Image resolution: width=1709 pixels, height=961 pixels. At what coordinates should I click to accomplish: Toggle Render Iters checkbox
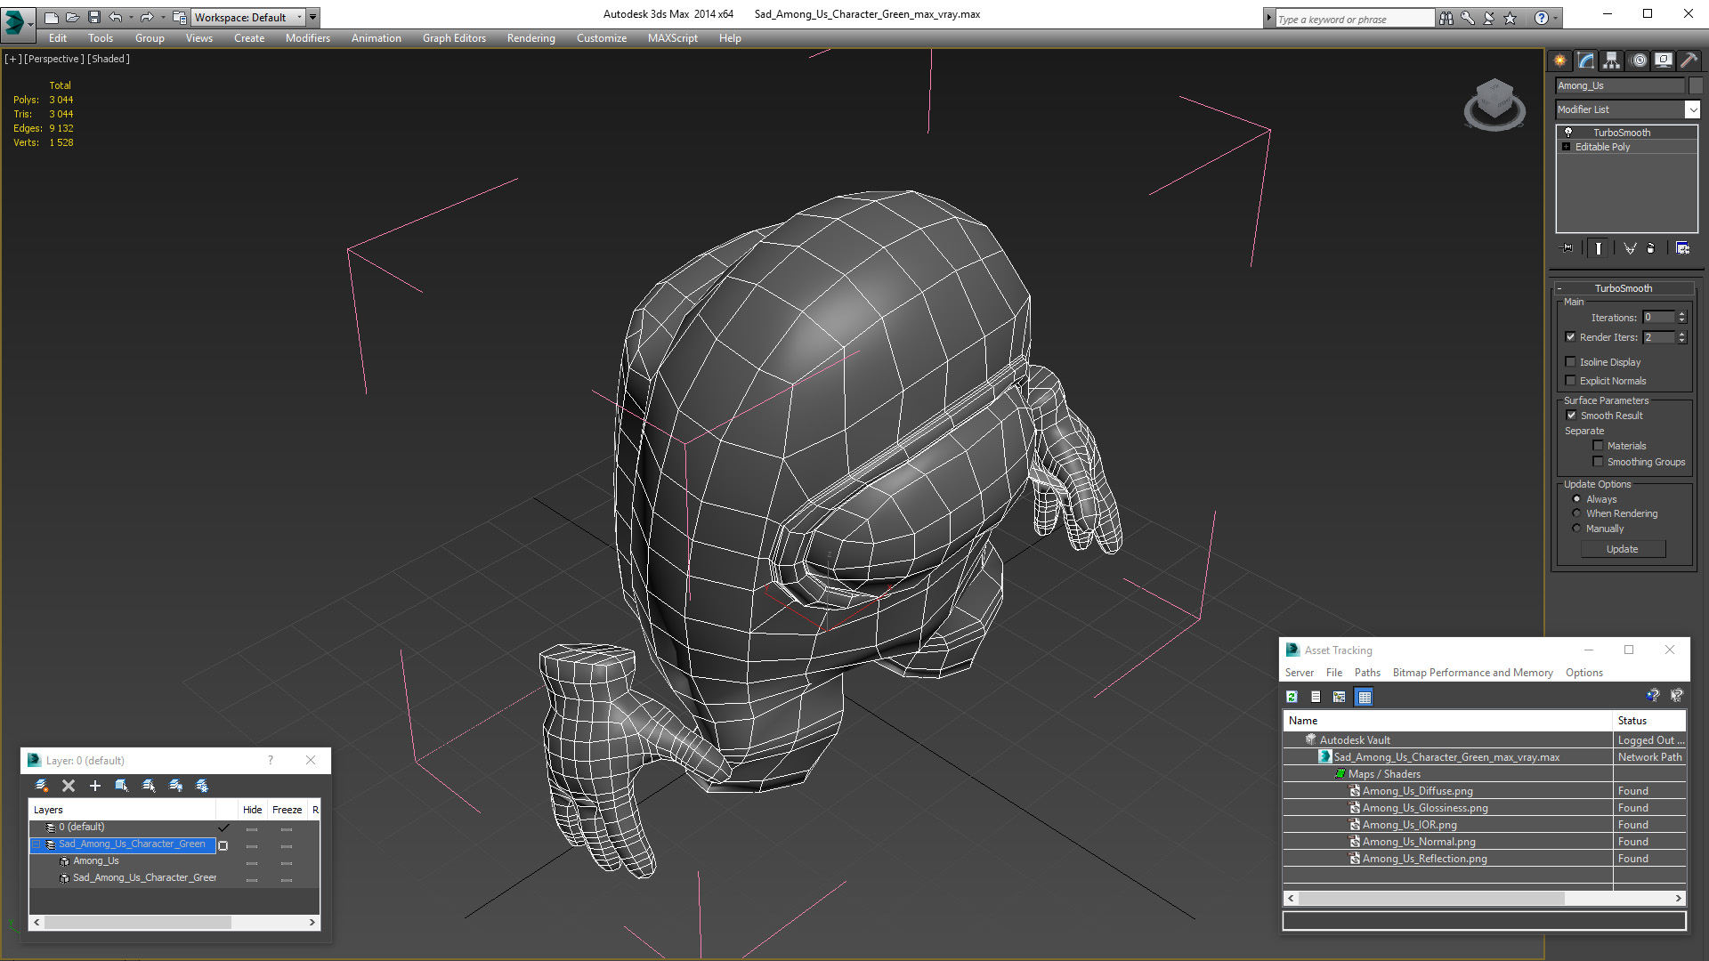coord(1571,337)
